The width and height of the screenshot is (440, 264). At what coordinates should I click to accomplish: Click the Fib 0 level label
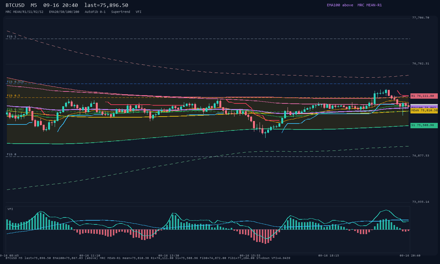coord(12,154)
